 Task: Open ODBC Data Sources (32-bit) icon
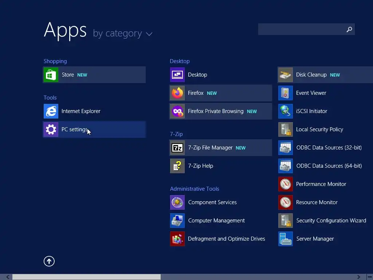click(286, 148)
